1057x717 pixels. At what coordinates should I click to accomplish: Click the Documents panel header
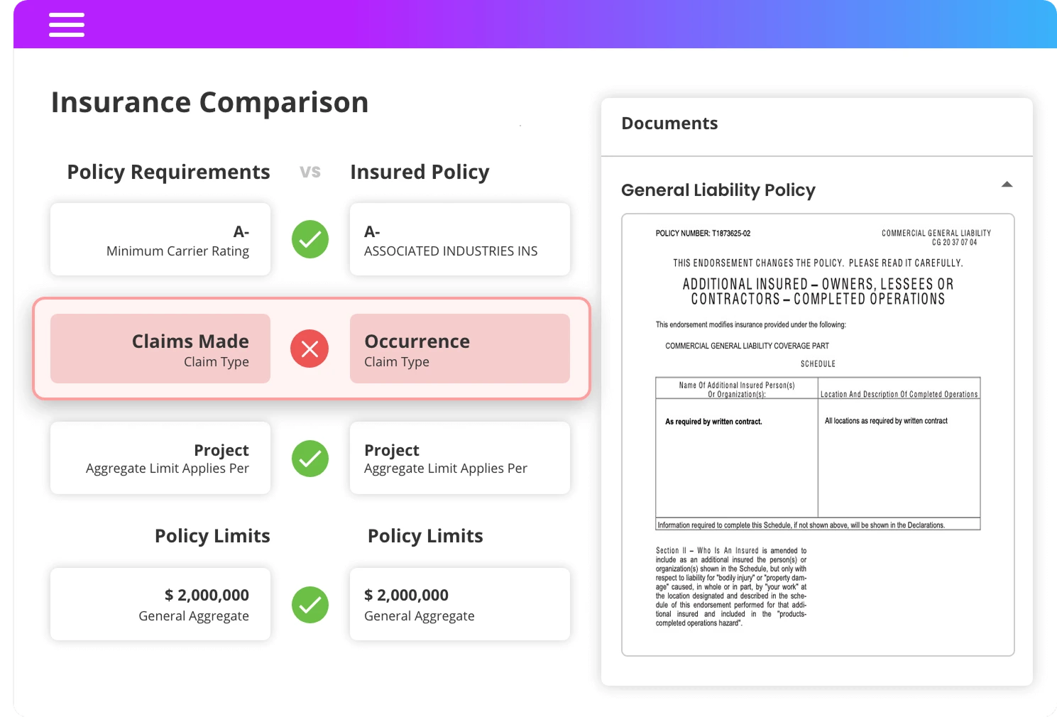(x=669, y=124)
